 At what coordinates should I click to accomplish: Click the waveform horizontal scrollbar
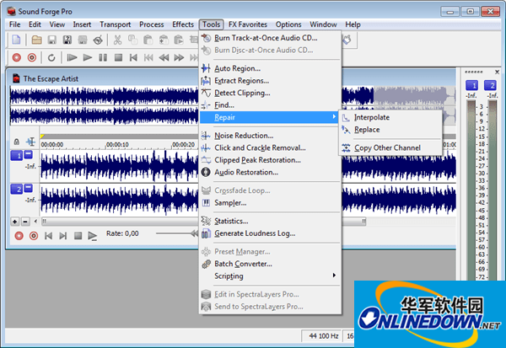118,221
